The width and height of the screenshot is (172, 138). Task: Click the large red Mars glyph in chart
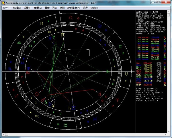(43, 100)
